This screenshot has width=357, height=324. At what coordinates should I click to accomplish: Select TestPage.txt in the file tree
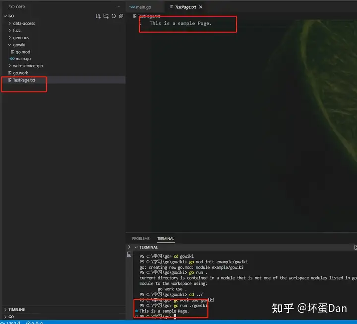coord(24,80)
